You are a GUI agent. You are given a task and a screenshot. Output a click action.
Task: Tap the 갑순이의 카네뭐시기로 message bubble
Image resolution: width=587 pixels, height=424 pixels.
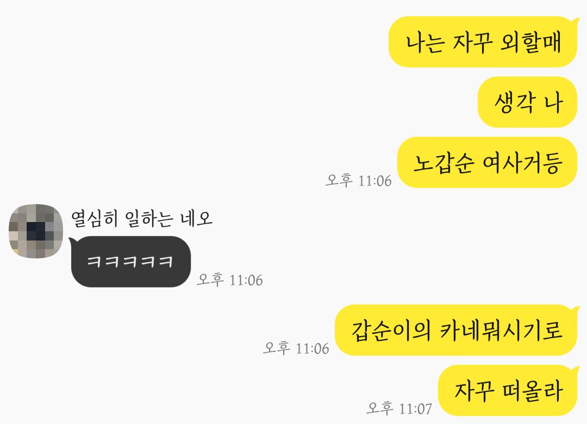(457, 330)
